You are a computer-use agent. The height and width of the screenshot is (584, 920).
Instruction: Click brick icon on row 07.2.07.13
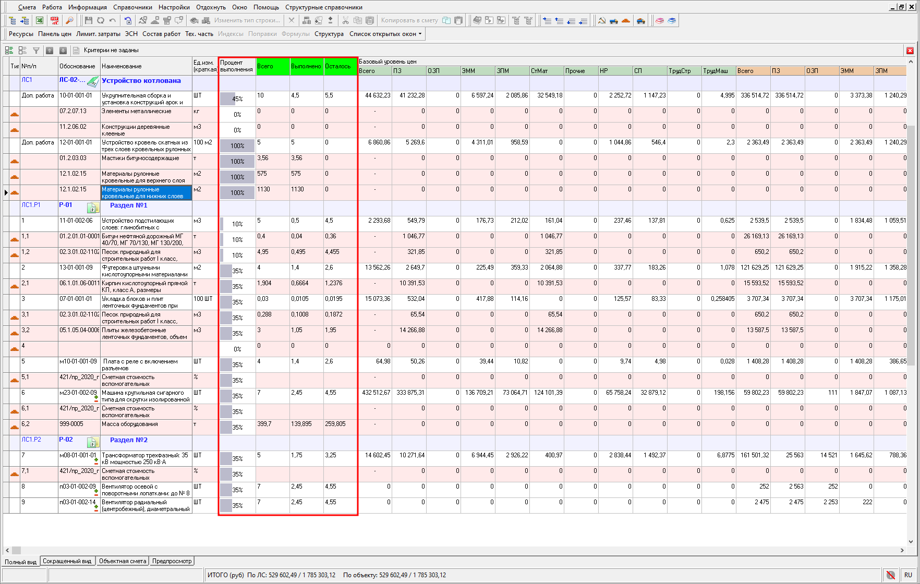click(15, 115)
